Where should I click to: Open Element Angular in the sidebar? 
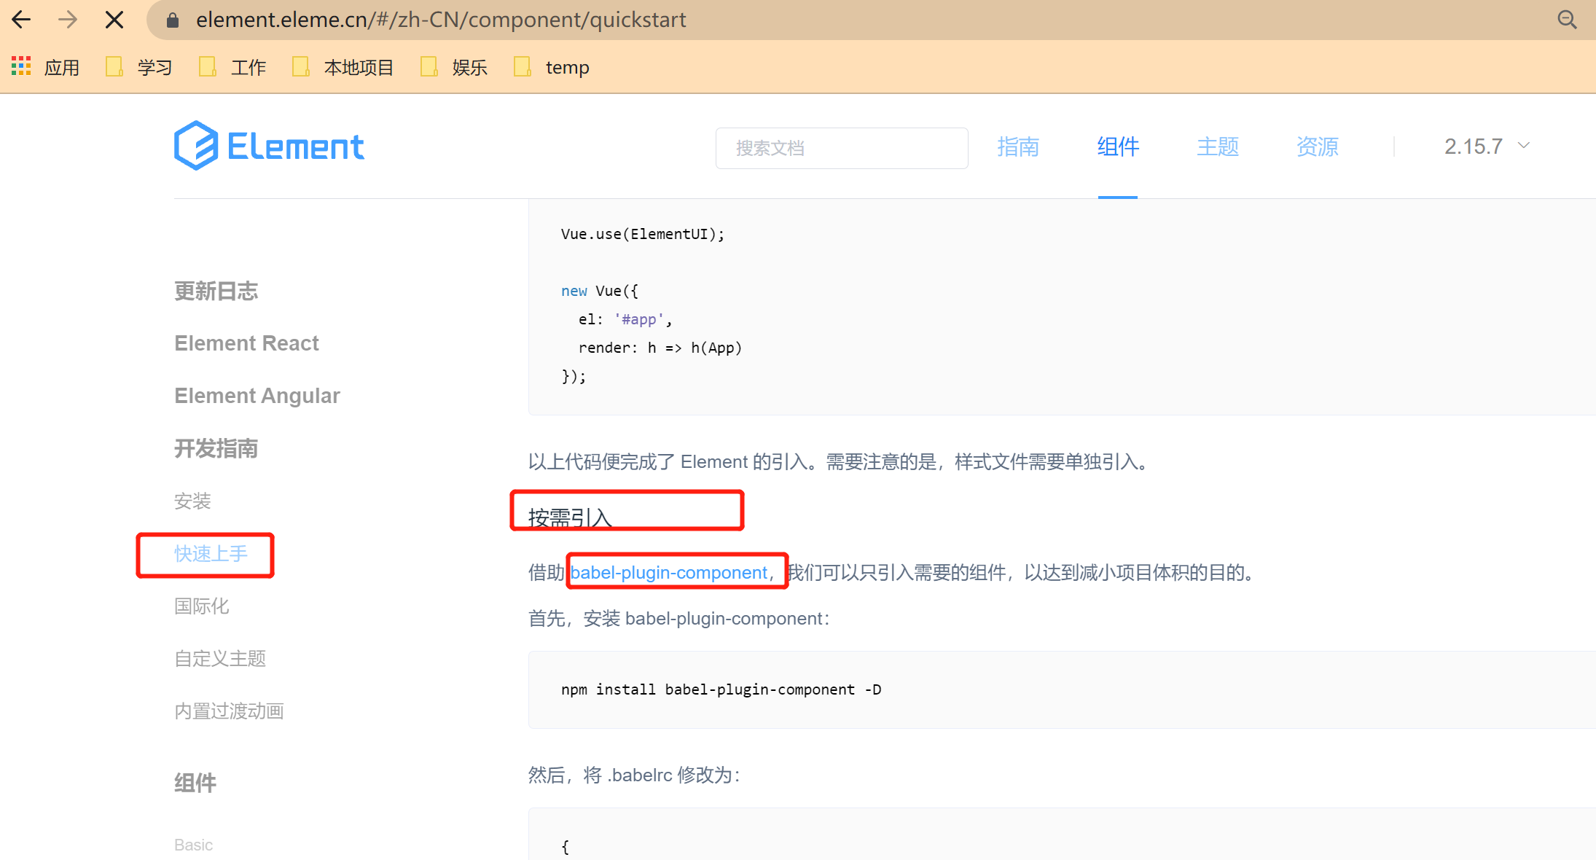[257, 396]
